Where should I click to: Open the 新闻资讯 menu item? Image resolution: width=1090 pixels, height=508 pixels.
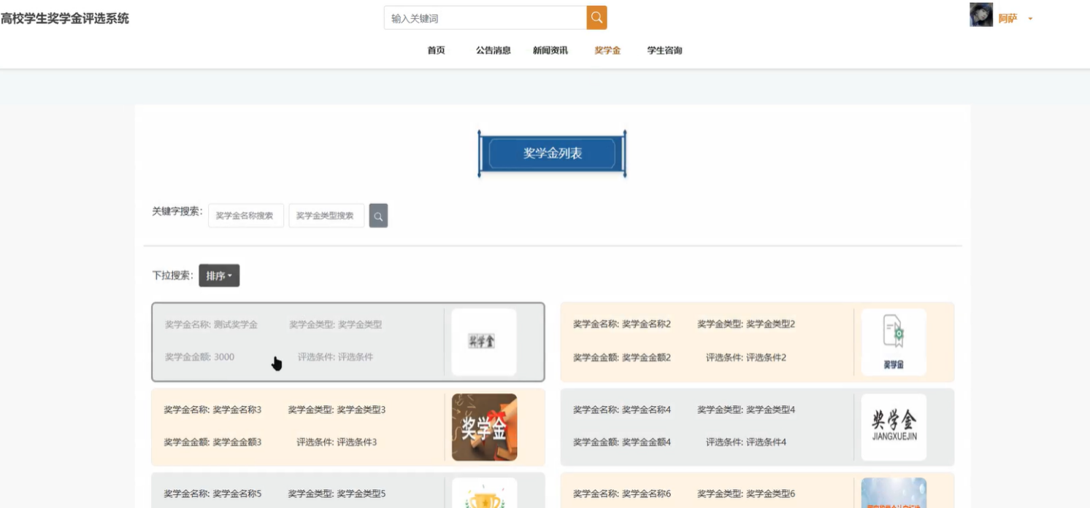coord(550,50)
